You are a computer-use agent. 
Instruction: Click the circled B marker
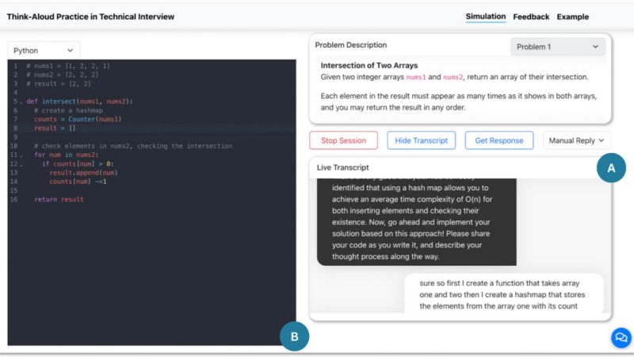(x=294, y=336)
